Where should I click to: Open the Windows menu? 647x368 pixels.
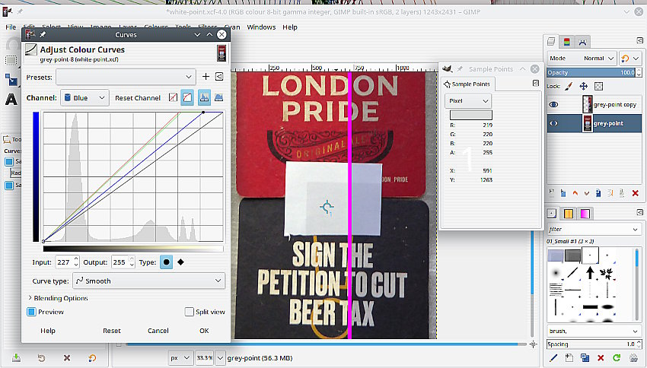[261, 27]
